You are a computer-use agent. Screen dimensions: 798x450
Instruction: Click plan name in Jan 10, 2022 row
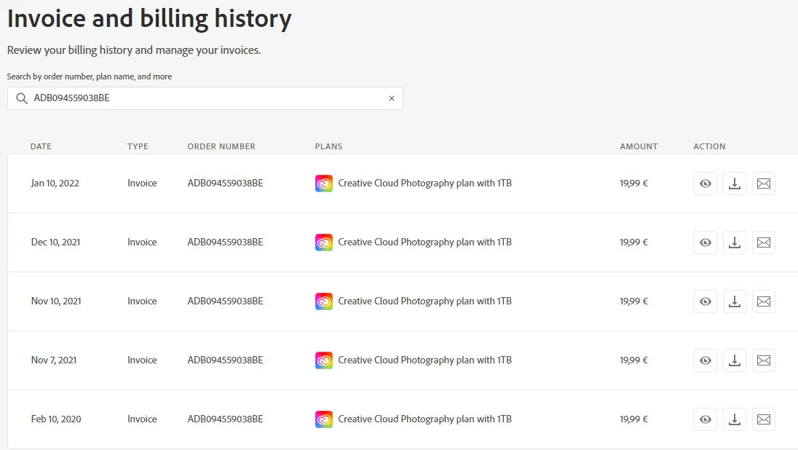425,183
